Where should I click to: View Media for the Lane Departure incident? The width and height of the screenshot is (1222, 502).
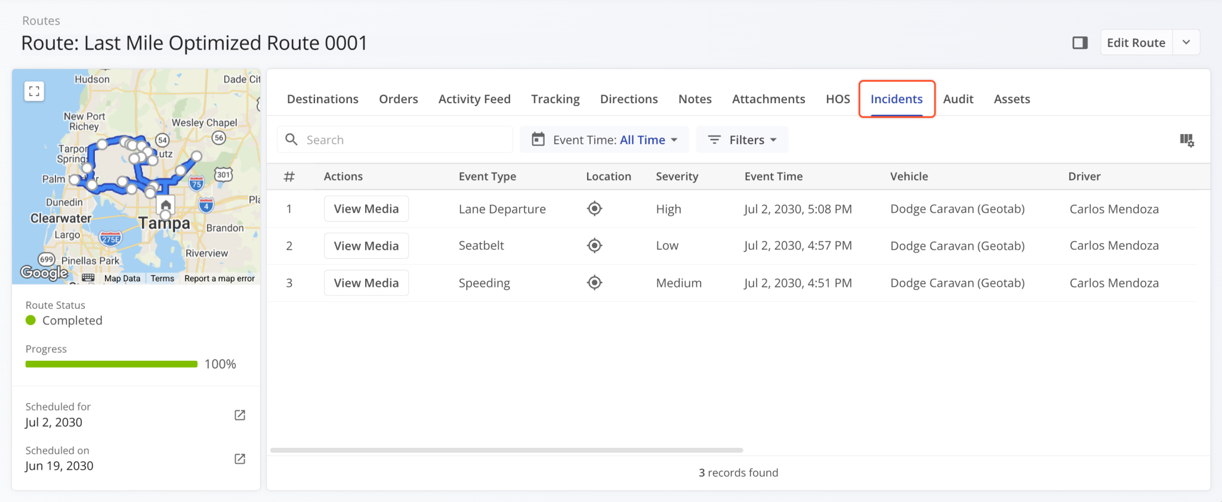click(x=366, y=209)
